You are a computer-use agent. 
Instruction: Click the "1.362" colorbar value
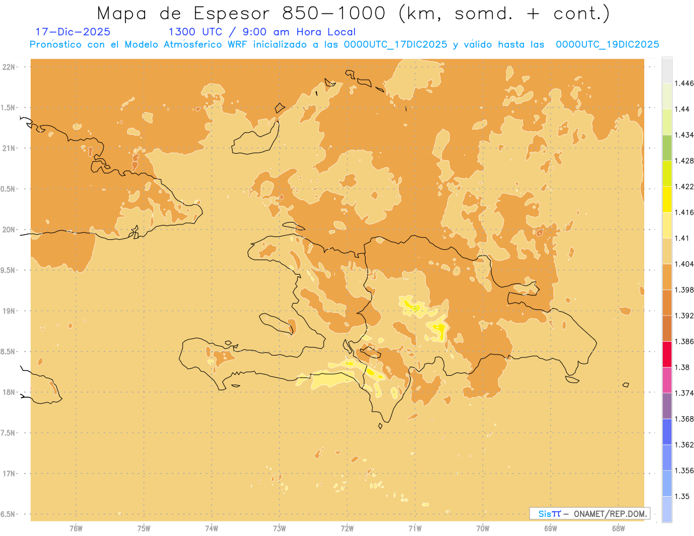point(683,445)
